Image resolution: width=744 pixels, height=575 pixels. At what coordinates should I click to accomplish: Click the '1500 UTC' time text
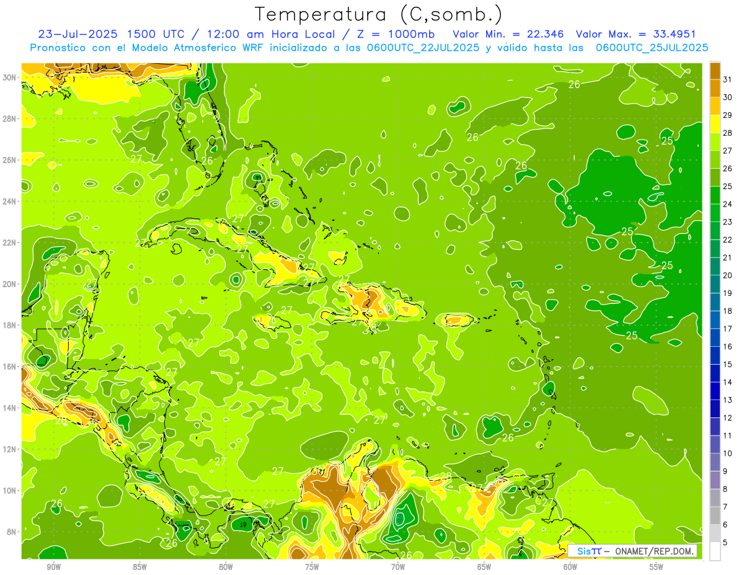coord(156,34)
